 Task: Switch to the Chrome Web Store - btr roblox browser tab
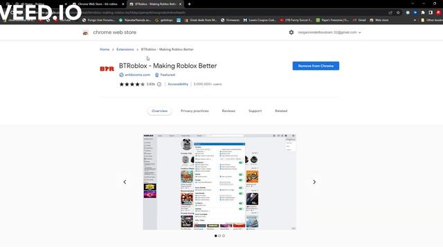tap(98, 4)
